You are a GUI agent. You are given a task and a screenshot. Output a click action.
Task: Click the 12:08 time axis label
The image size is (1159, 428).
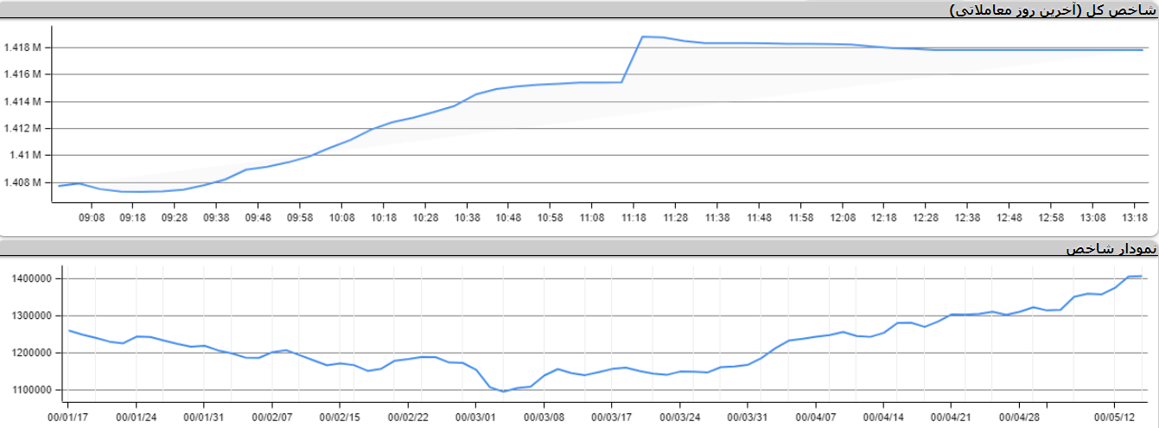coord(843,218)
